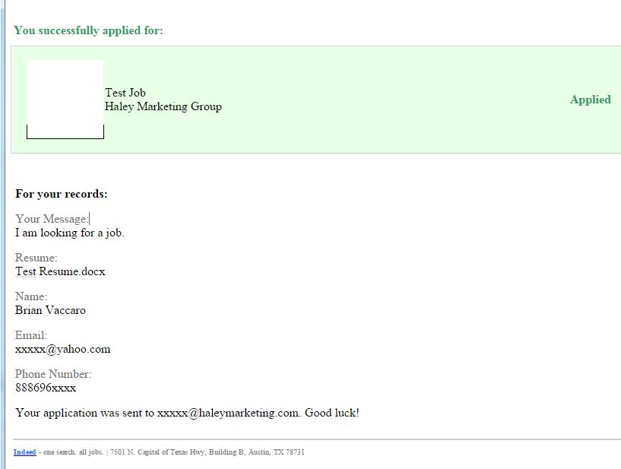The height and width of the screenshot is (469, 621).
Task: Click the Resume label
Action: (x=36, y=258)
